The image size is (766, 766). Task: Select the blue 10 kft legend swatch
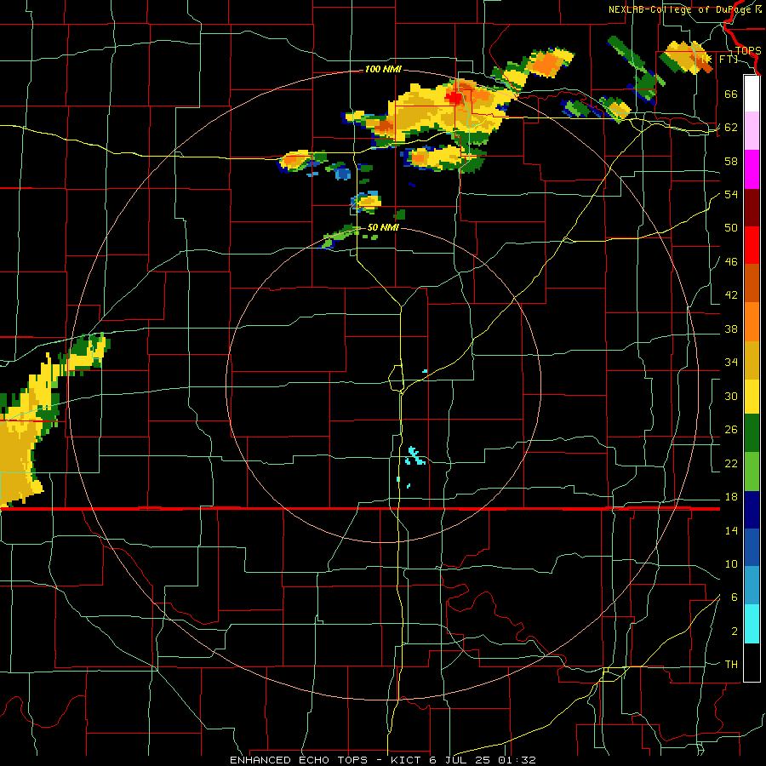(x=752, y=547)
